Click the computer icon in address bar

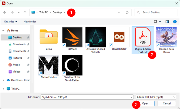pyautogui.click(x=33, y=12)
